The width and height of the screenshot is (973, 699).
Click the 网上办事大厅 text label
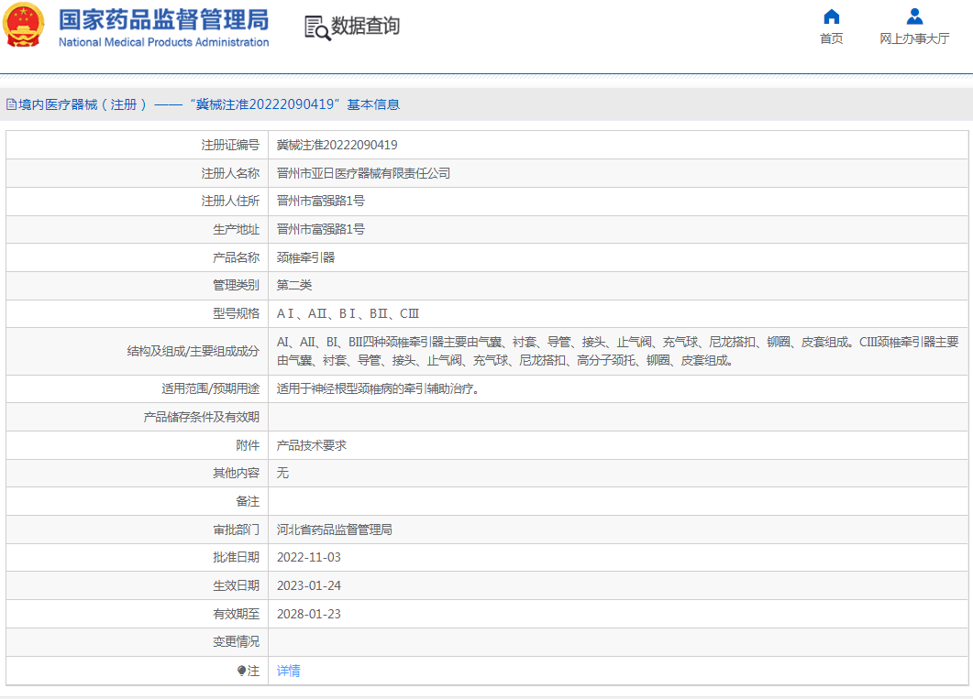914,38
